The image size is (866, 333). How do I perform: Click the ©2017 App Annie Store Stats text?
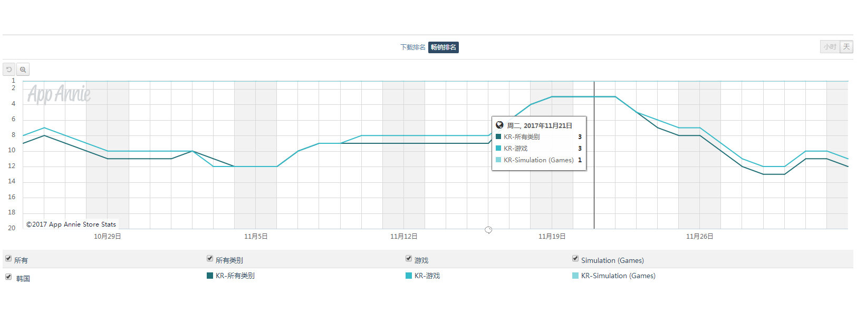click(x=71, y=224)
